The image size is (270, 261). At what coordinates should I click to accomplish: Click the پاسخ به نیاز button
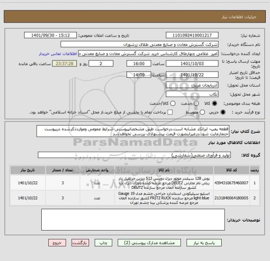tap(204, 243)
